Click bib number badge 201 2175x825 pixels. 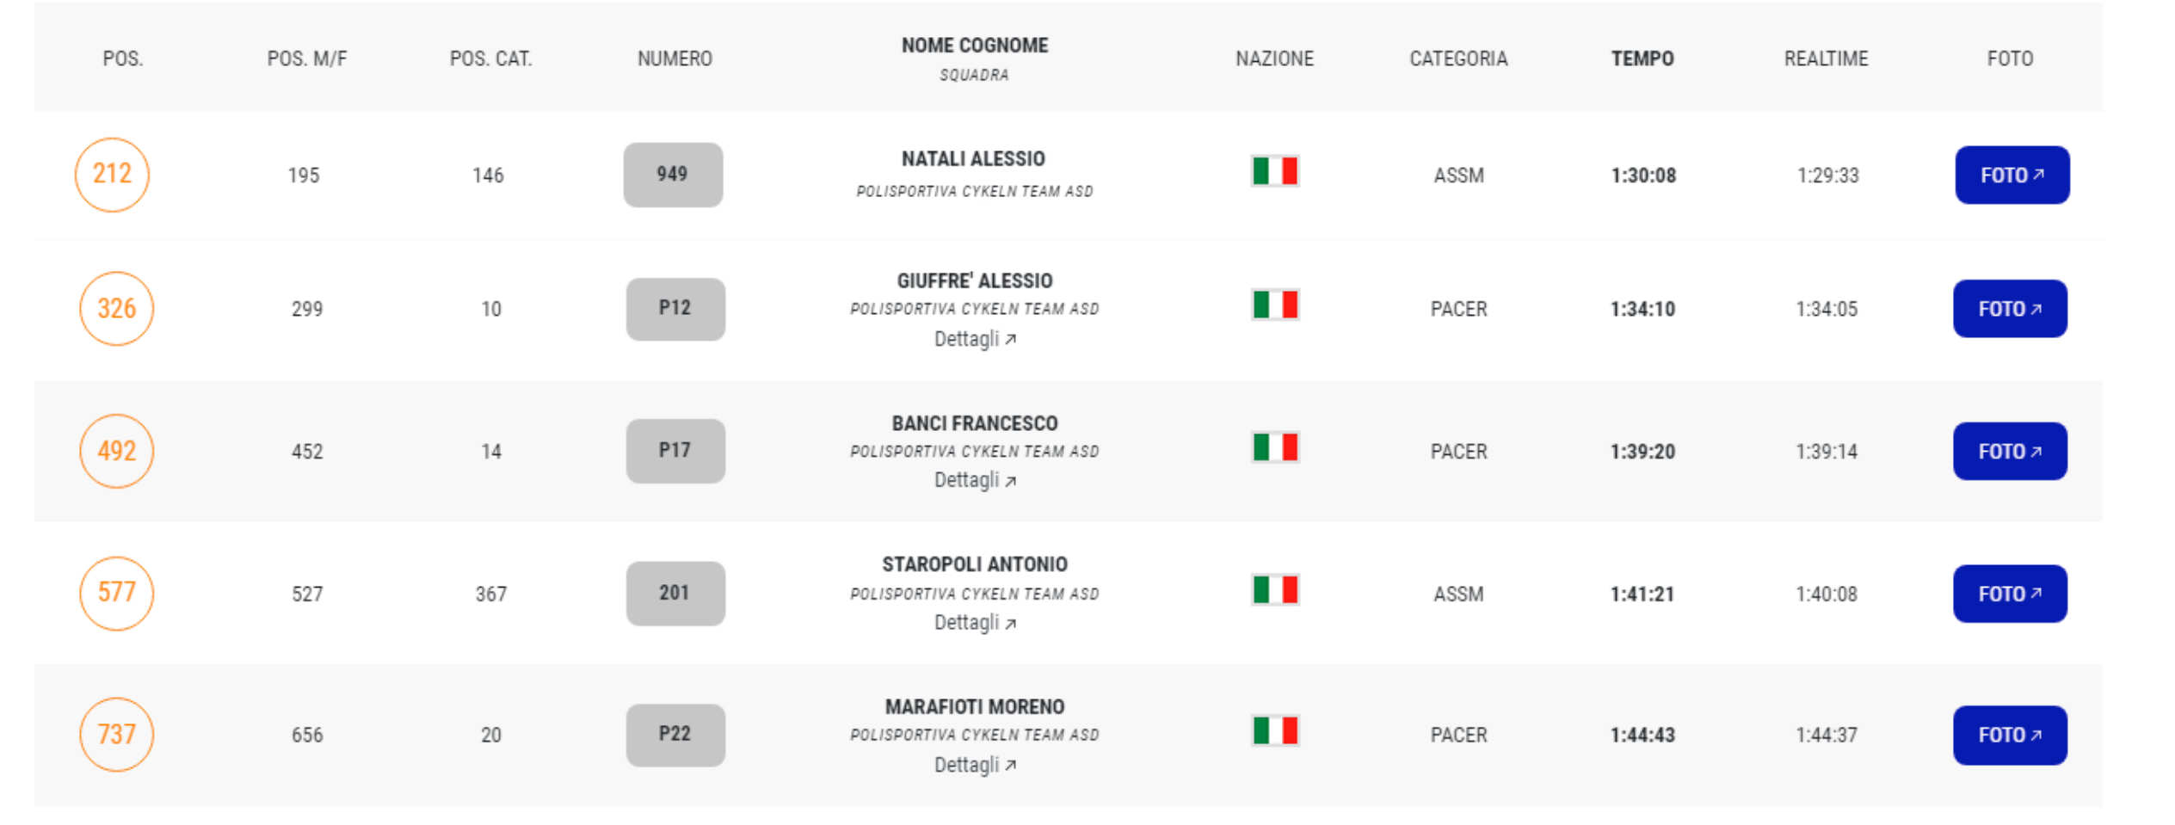click(x=675, y=594)
